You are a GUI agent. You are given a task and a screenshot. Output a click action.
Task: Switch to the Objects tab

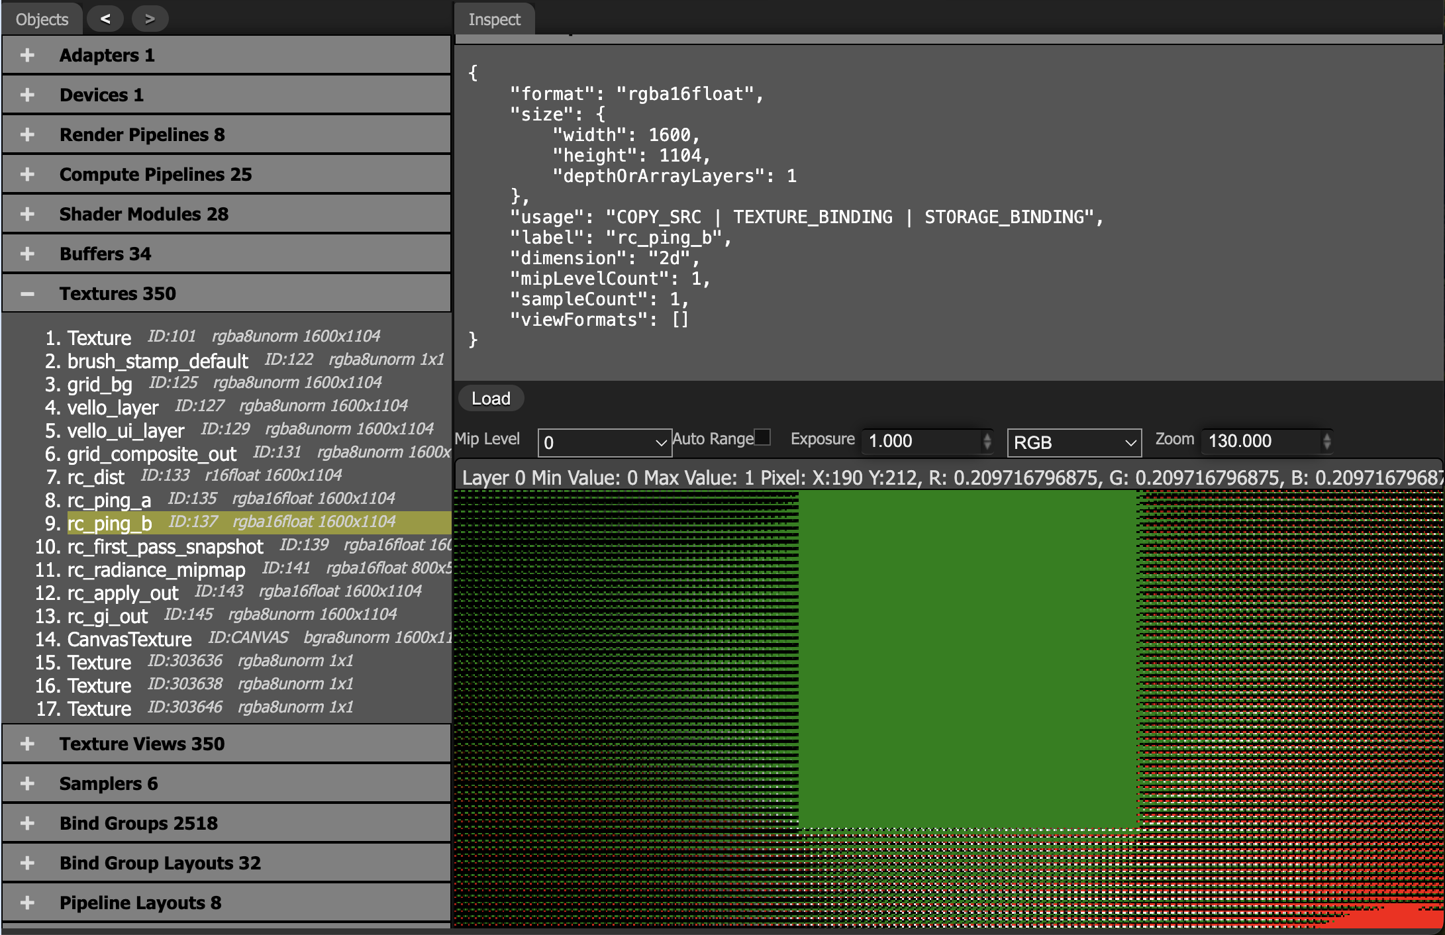(x=42, y=19)
